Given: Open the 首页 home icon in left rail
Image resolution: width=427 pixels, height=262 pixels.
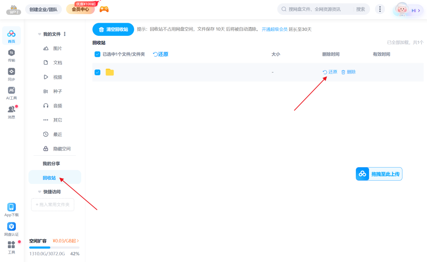Looking at the screenshot, I should (11, 36).
